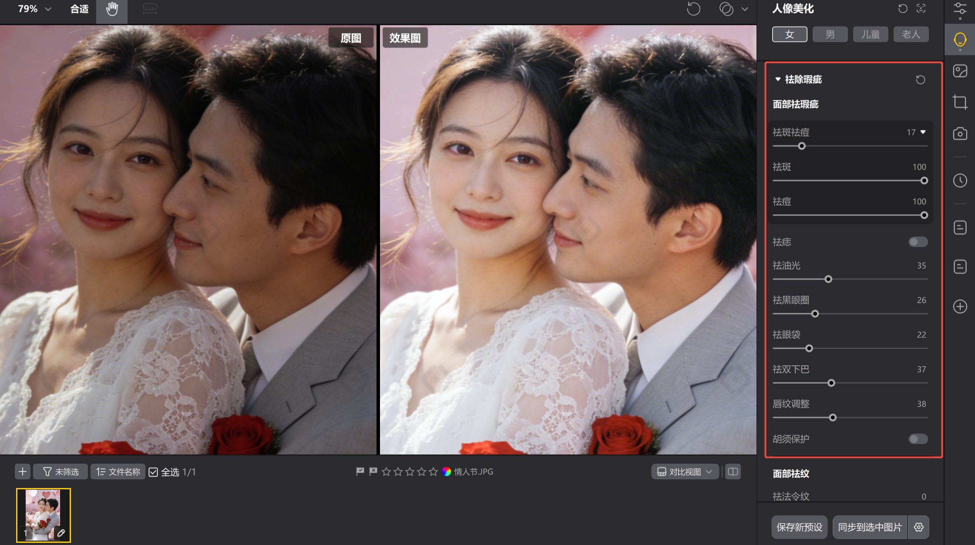Click the plus icon to add photos
This screenshot has height=545, width=975.
tap(23, 471)
